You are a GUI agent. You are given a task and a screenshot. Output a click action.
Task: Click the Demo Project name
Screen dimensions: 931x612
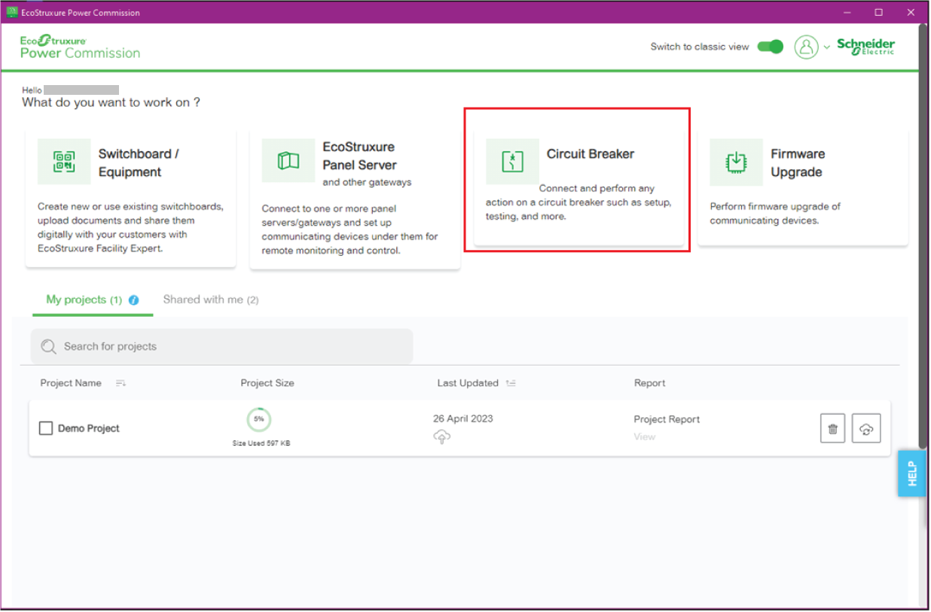point(89,428)
